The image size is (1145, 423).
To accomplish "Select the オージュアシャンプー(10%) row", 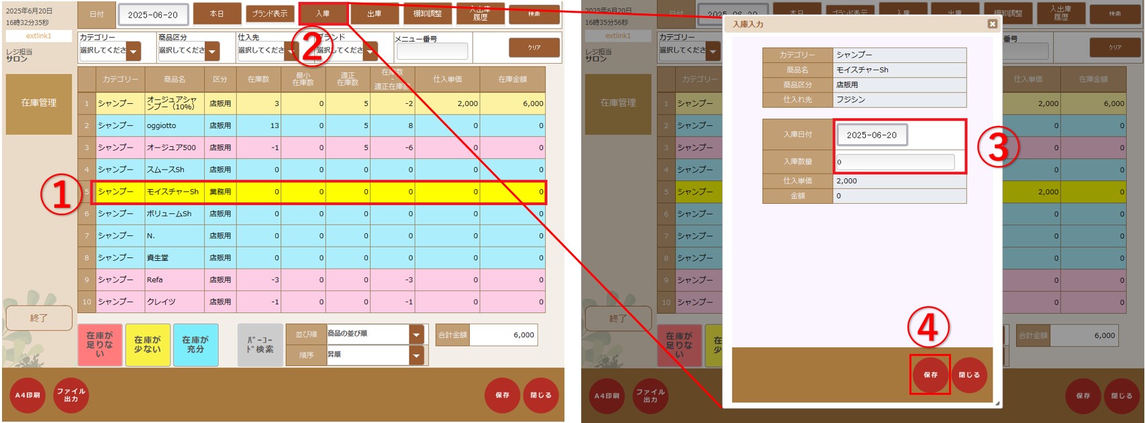I will [x=311, y=103].
